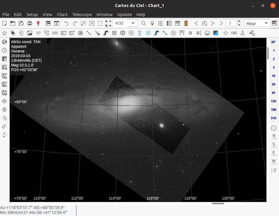The height and width of the screenshot is (216, 279).
Task: Open the Telescope menu
Action: point(82,14)
